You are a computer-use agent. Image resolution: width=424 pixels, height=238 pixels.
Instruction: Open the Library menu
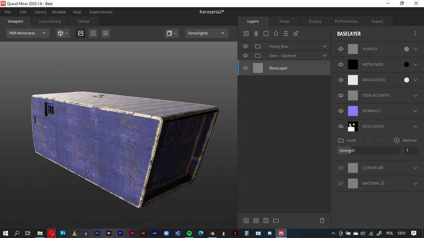(40, 12)
